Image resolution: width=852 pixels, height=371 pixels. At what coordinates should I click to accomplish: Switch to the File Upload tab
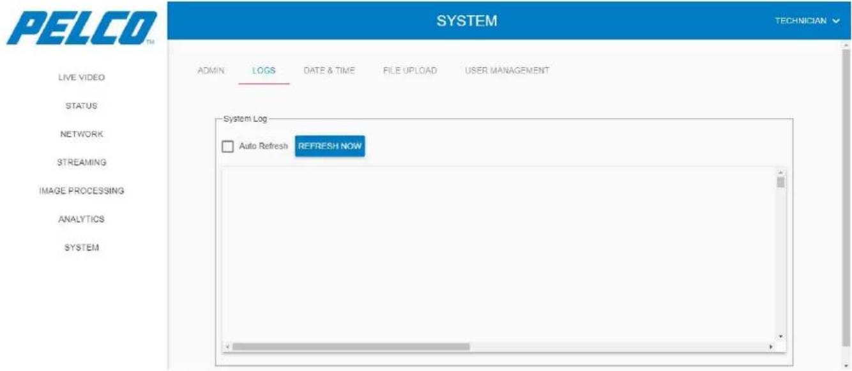(410, 70)
